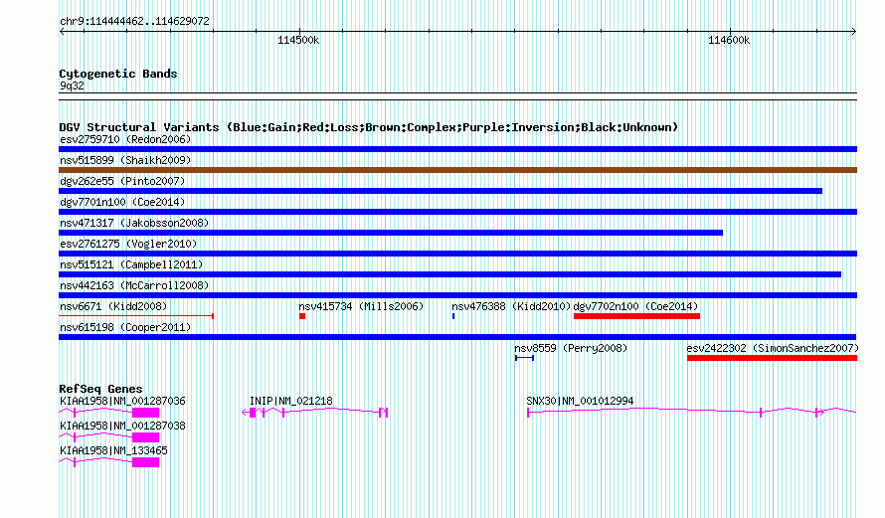885x518 pixels.
Task: Click the thin red loss line of nsv6671
Action: click(x=136, y=316)
